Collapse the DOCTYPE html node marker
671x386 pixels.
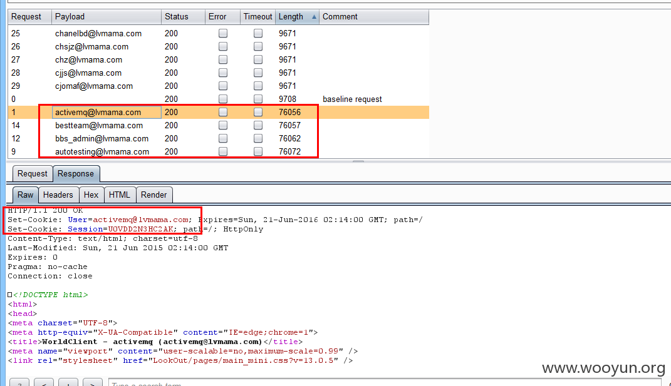[x=10, y=295]
